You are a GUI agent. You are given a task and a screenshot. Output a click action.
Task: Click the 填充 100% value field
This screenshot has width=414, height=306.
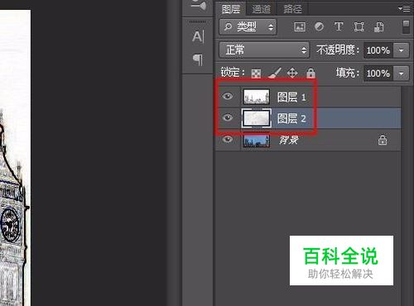tap(378, 74)
